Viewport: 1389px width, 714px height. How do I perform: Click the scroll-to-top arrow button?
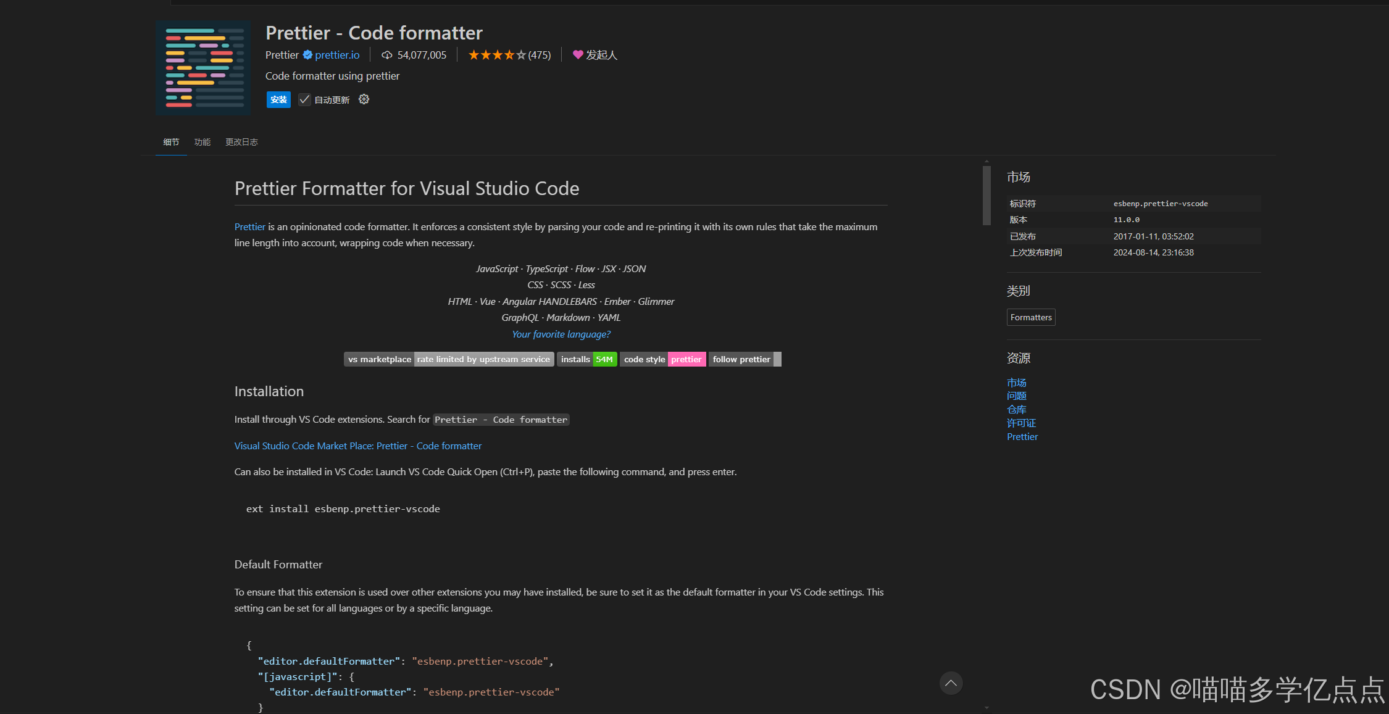coord(951,683)
